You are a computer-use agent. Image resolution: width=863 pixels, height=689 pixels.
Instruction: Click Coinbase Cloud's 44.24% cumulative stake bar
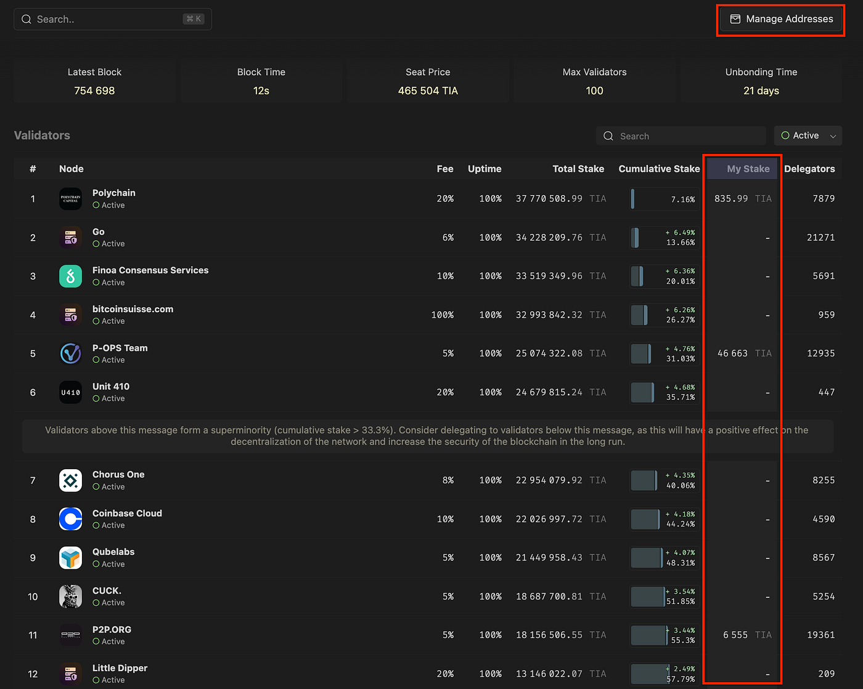click(x=664, y=519)
